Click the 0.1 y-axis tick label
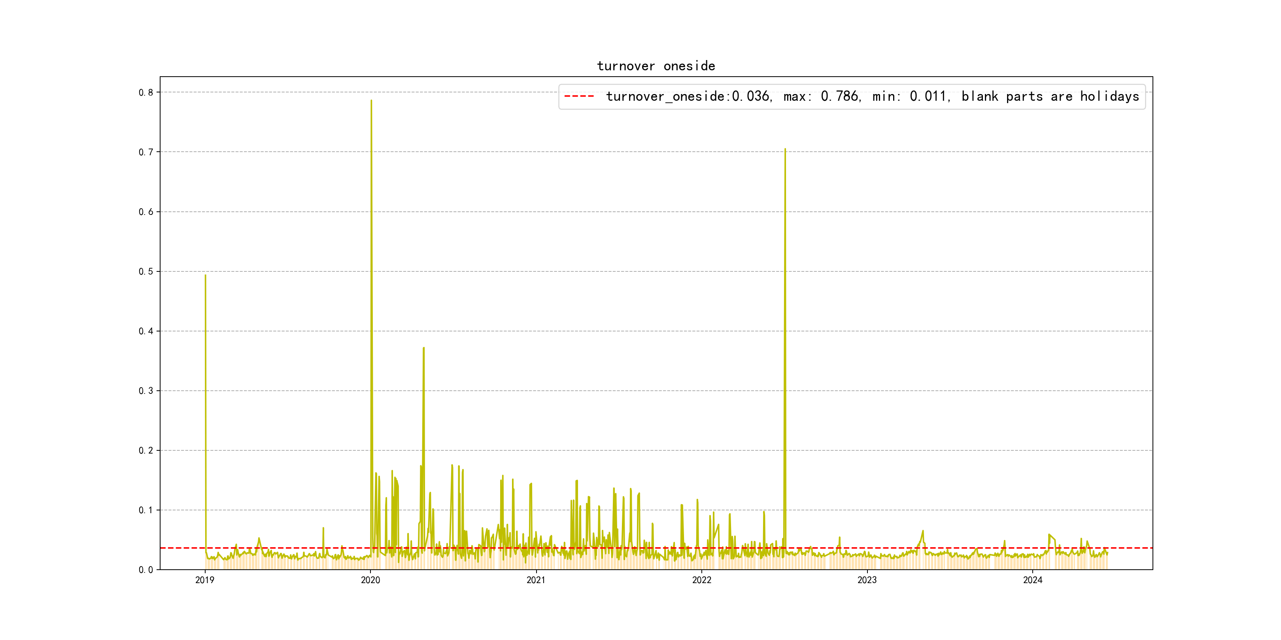The width and height of the screenshot is (1281, 640). click(146, 510)
